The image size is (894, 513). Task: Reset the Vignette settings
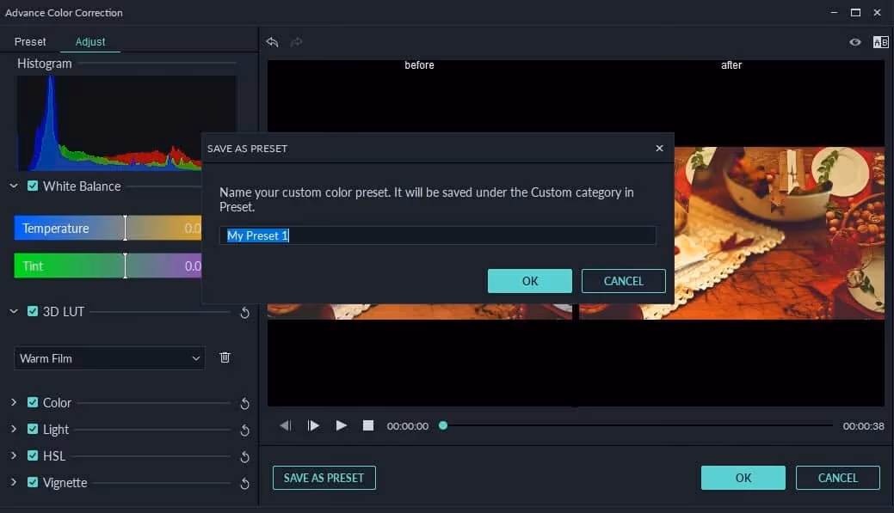[244, 483]
